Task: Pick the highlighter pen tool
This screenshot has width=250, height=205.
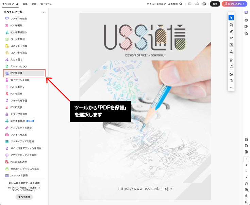Action: pos(231,31)
